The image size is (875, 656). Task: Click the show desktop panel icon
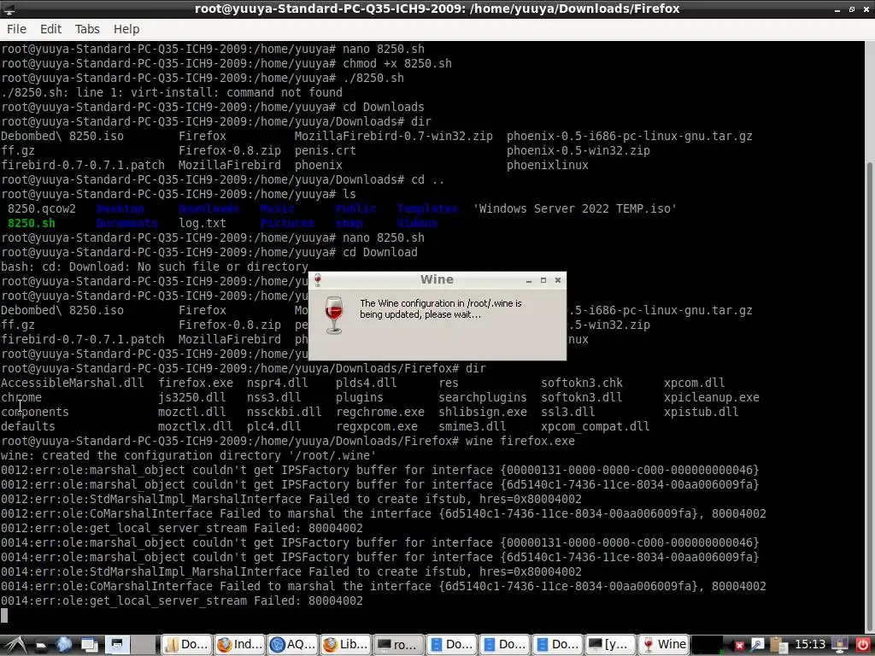coord(89,645)
